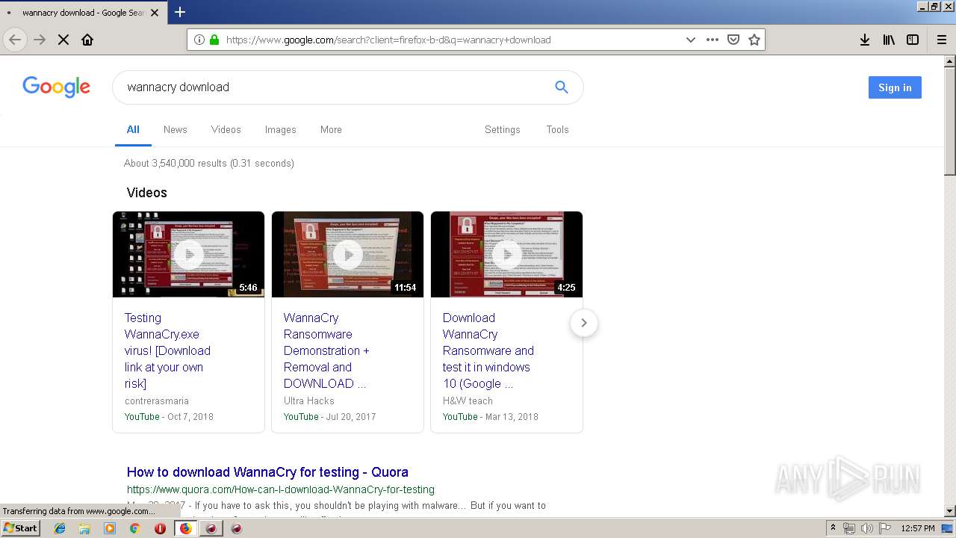Click the page scrollbar thumb
Image resolution: width=956 pixels, height=538 pixels.
click(x=949, y=121)
